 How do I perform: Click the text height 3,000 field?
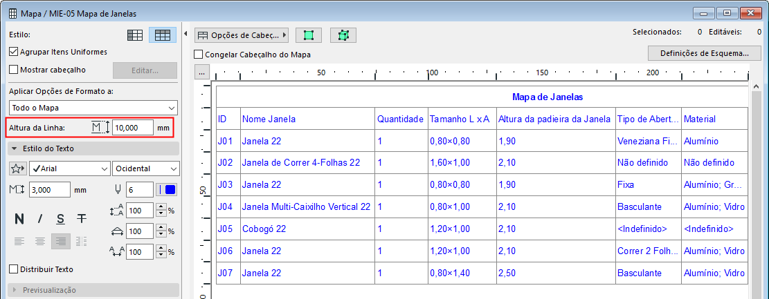(50, 189)
